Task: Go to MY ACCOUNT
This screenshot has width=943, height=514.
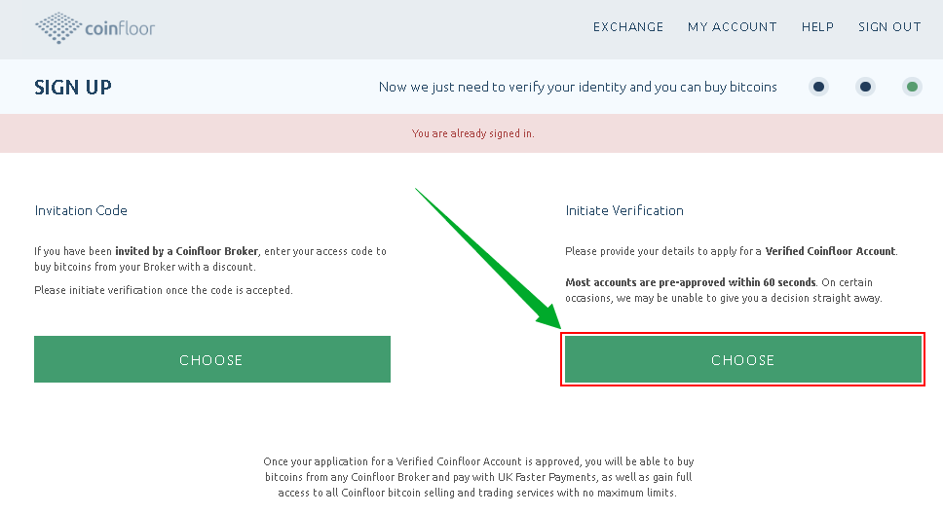Action: click(x=732, y=27)
